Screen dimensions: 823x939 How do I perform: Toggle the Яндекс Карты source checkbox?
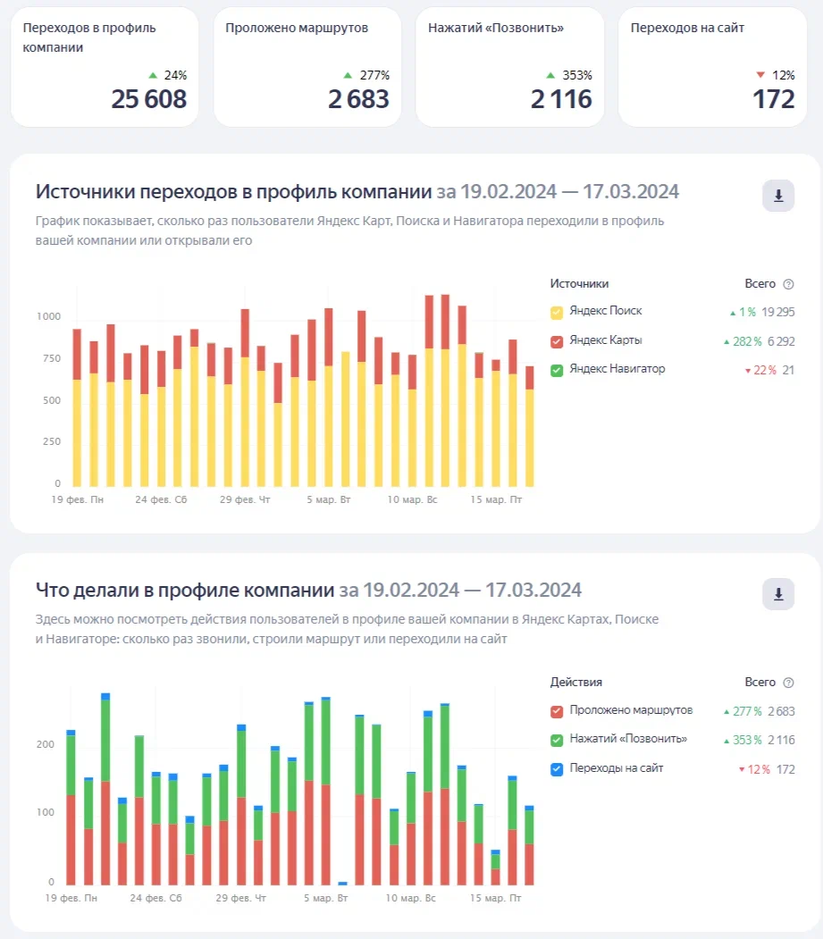557,341
